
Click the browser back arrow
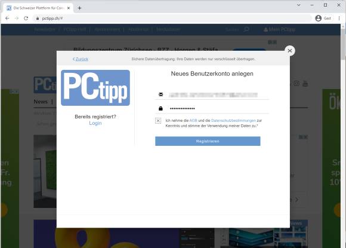(x=7, y=19)
